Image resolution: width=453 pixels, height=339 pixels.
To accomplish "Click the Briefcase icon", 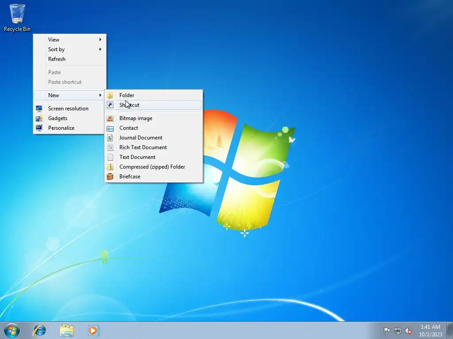I will click(x=110, y=177).
